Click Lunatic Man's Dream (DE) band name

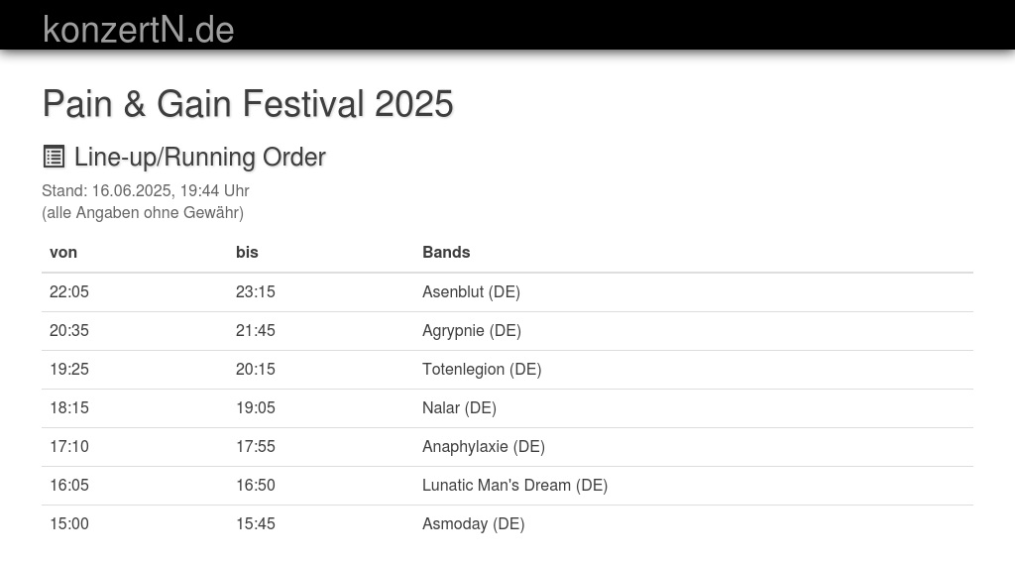point(514,485)
